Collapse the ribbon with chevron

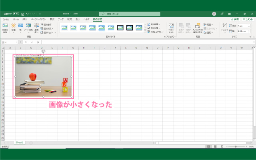254,37
